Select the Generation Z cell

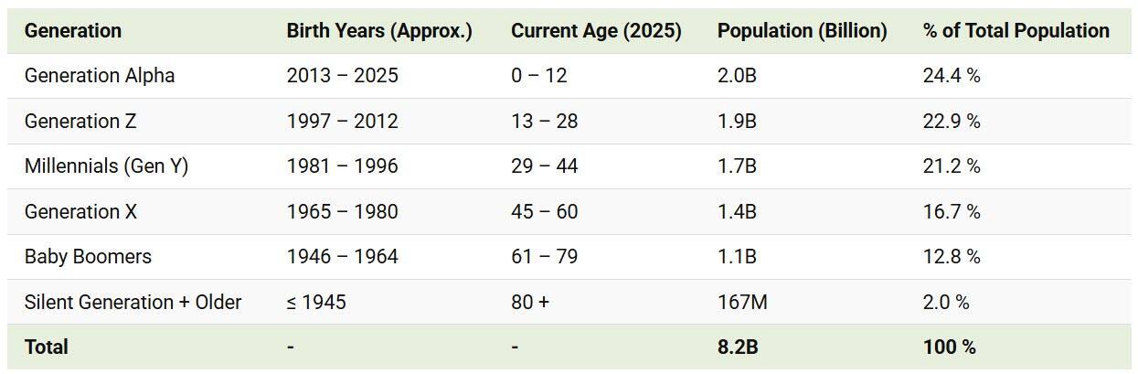pyautogui.click(x=80, y=121)
